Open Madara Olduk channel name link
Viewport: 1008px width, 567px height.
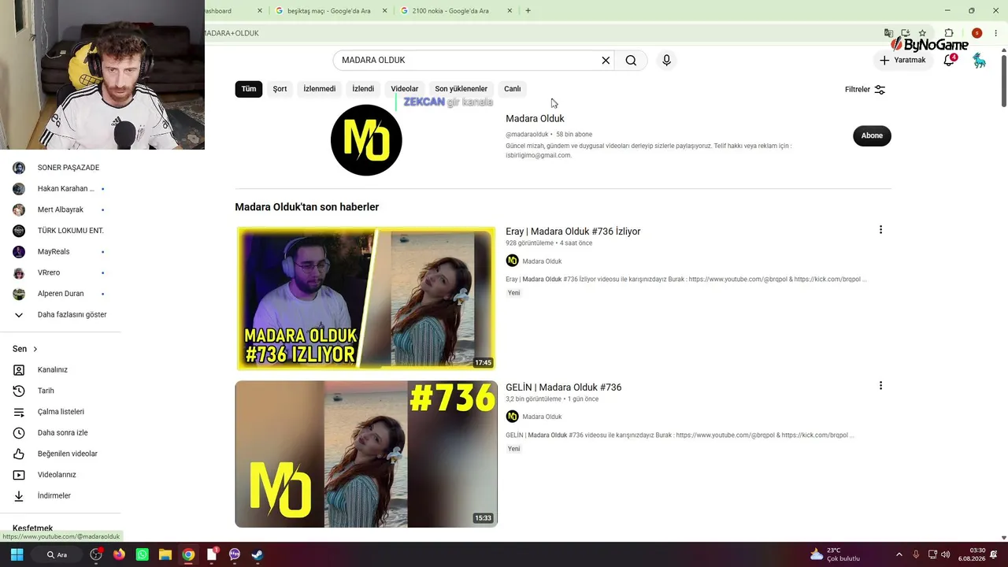(x=535, y=119)
